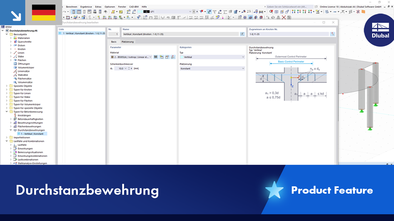
Task: Click view in Y direction toolbar icon
Action: tap(299, 12)
